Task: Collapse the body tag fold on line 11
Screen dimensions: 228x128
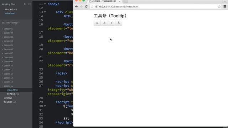Action: pos(45,4)
